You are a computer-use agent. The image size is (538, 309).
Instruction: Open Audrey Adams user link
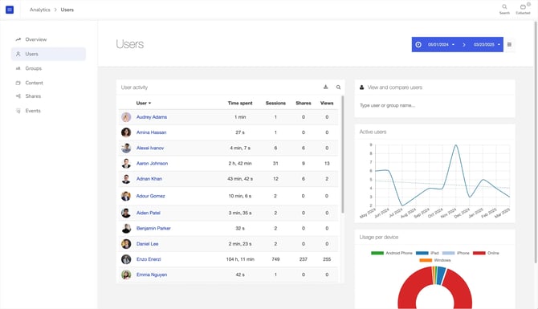click(152, 117)
